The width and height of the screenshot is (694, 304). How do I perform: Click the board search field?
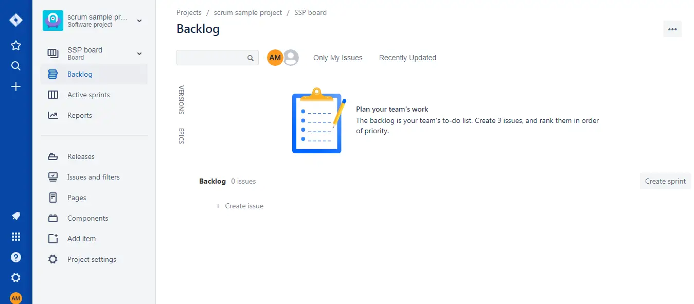pyautogui.click(x=216, y=58)
